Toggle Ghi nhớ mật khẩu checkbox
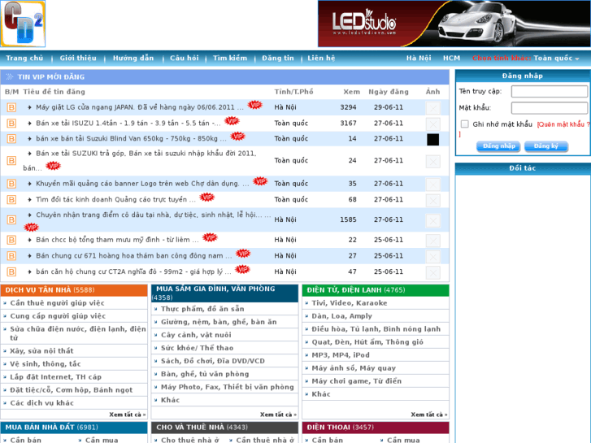This screenshot has height=443, width=591. point(465,124)
